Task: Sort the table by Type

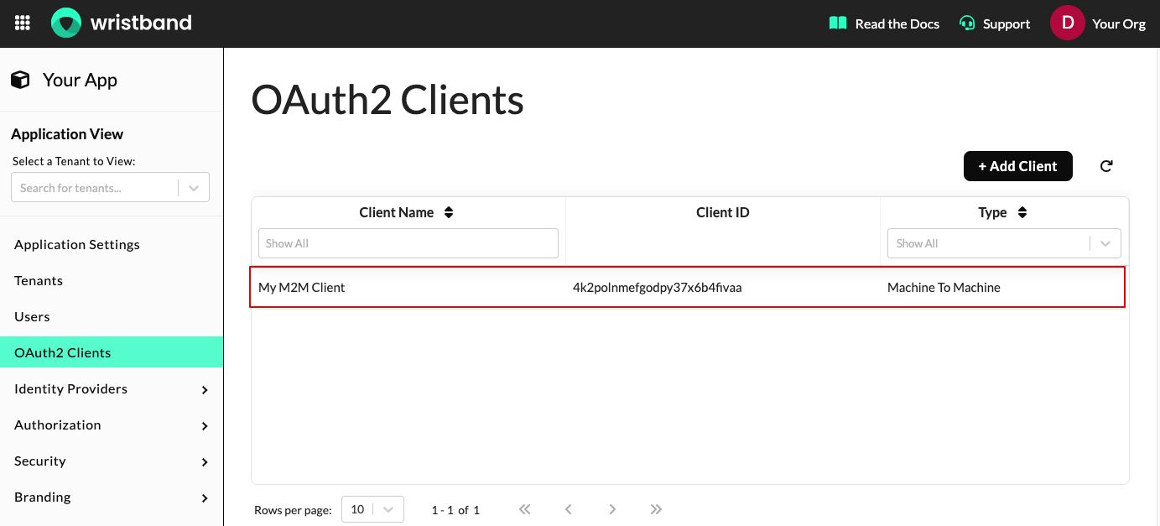Action: pos(1022,212)
